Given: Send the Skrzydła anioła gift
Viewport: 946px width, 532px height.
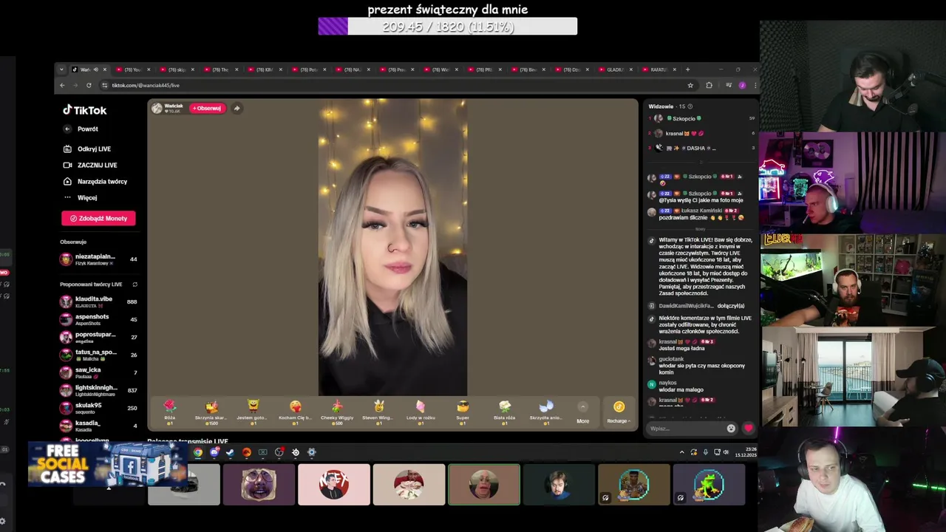Looking at the screenshot, I should (545, 412).
